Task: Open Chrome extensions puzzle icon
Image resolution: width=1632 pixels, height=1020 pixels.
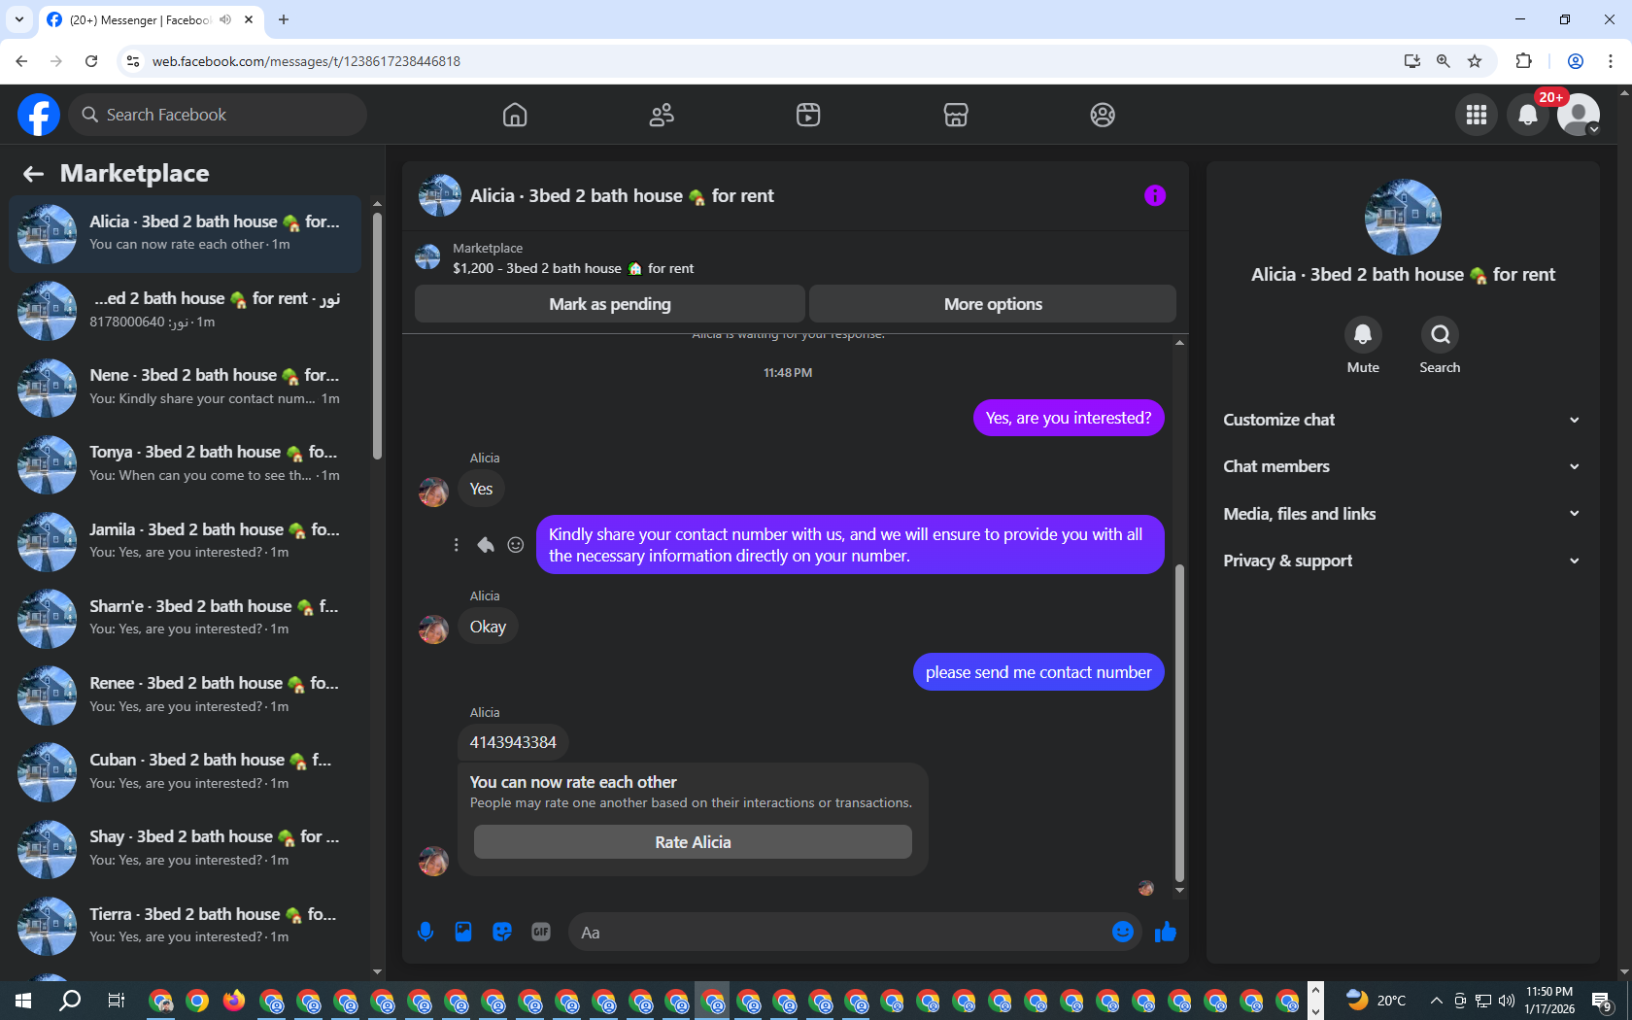Action: click(x=1523, y=61)
